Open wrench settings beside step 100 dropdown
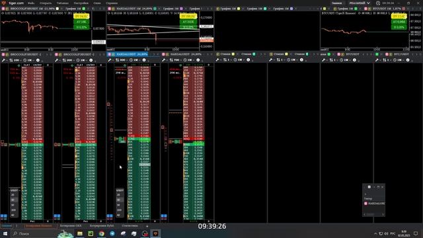 pyautogui.click(x=3, y=60)
